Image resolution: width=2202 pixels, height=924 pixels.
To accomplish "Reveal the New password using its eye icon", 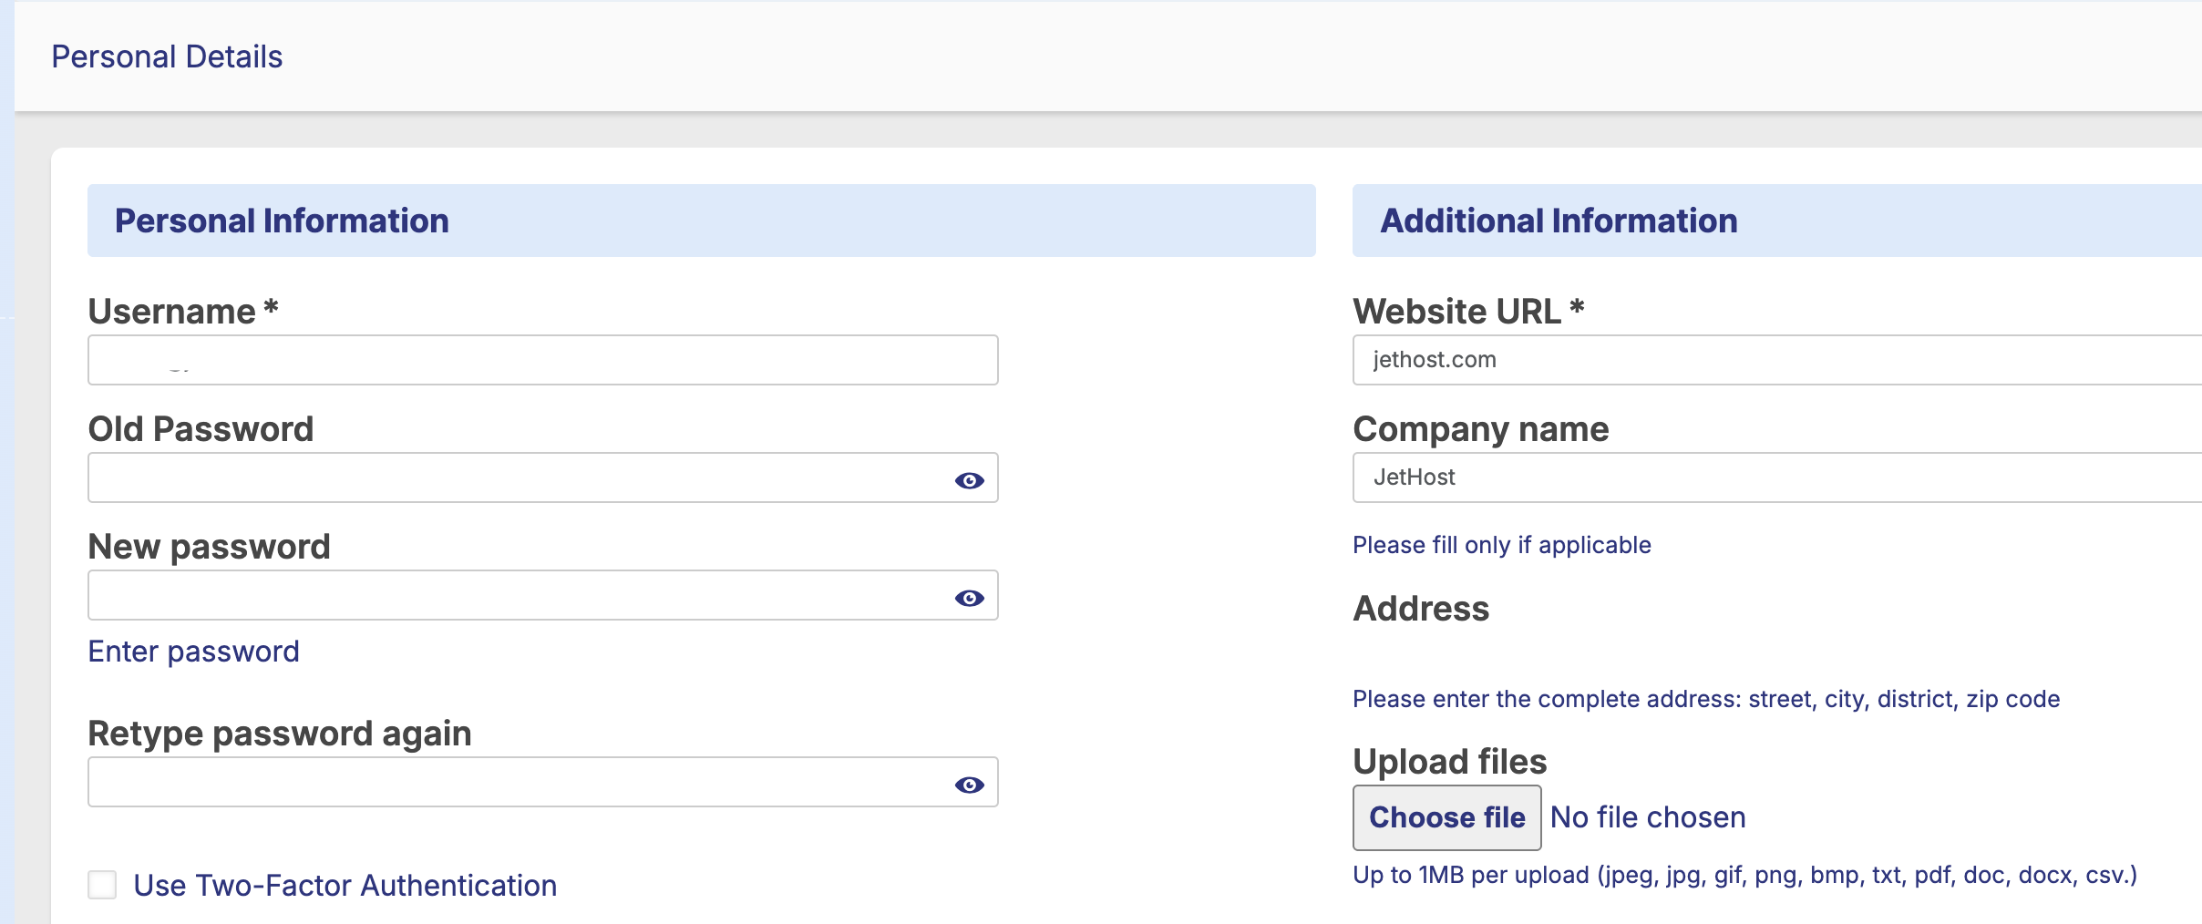I will [x=969, y=598].
